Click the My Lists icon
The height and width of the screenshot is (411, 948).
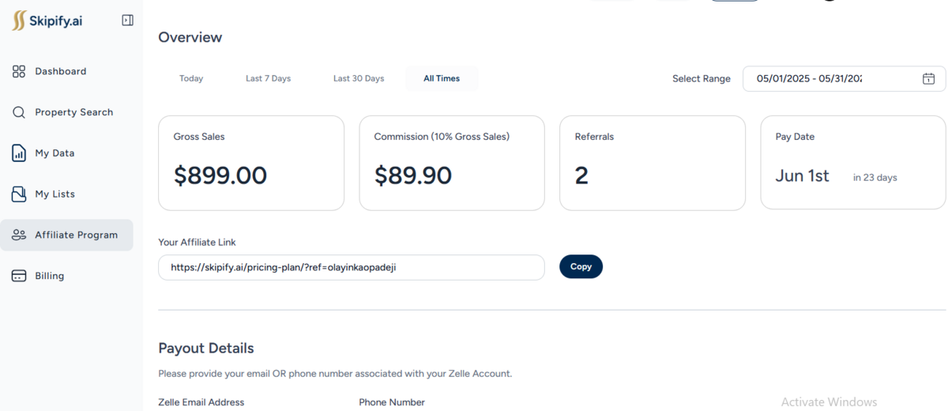point(19,194)
